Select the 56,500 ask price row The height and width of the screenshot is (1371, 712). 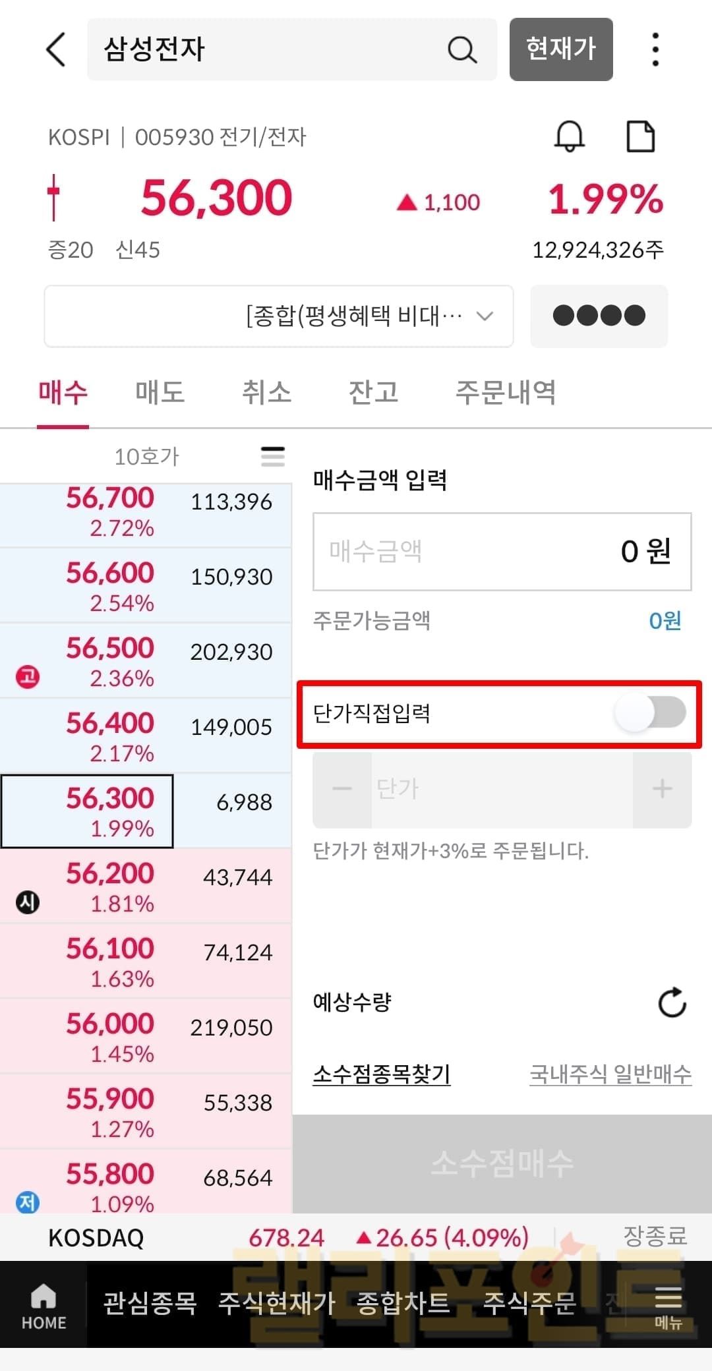point(145,660)
